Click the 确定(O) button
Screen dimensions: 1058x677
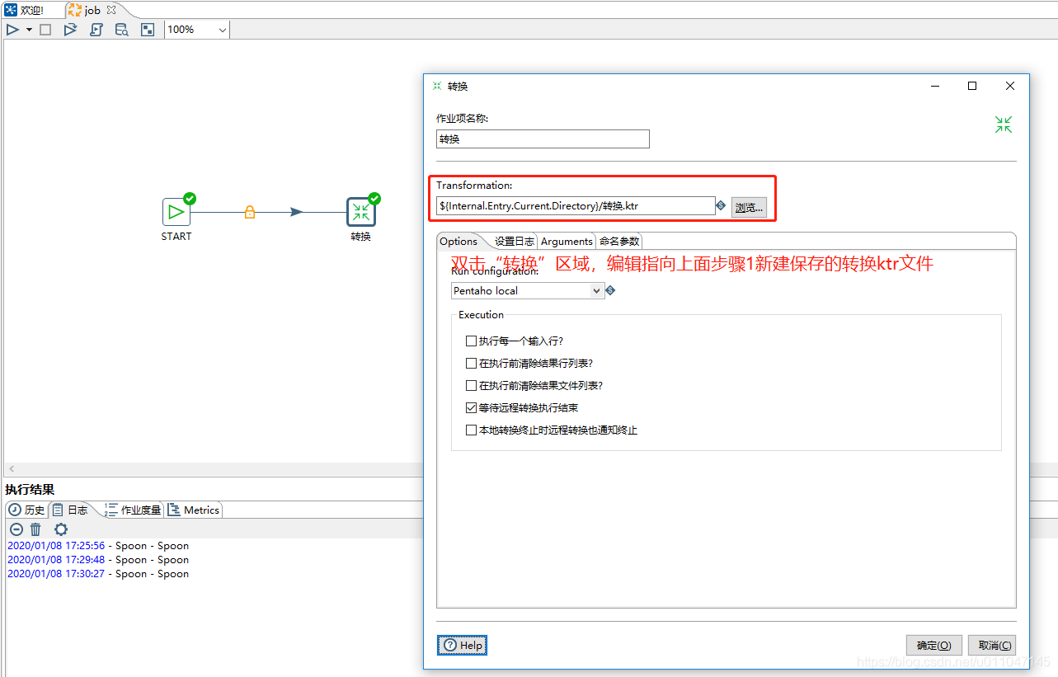[934, 645]
